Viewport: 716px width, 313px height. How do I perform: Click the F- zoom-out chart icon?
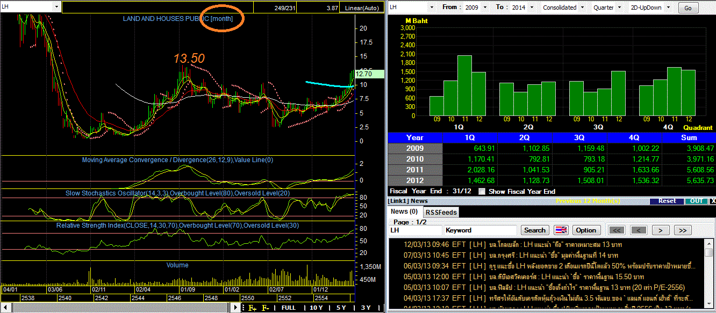point(266,308)
